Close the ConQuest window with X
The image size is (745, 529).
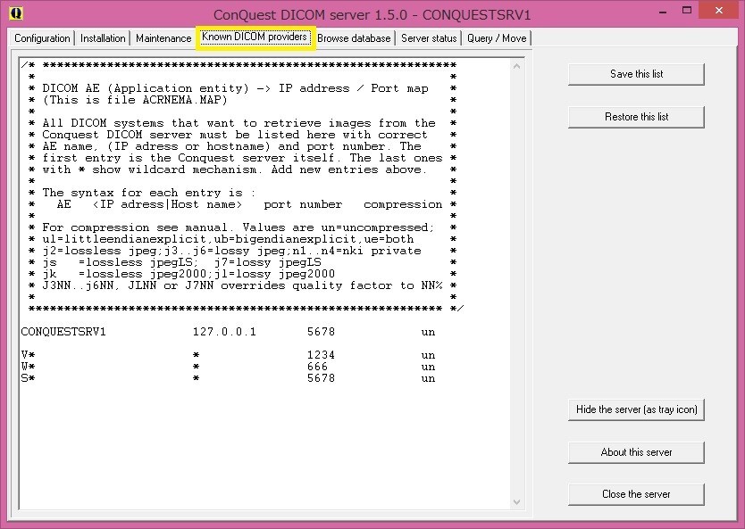pos(719,11)
